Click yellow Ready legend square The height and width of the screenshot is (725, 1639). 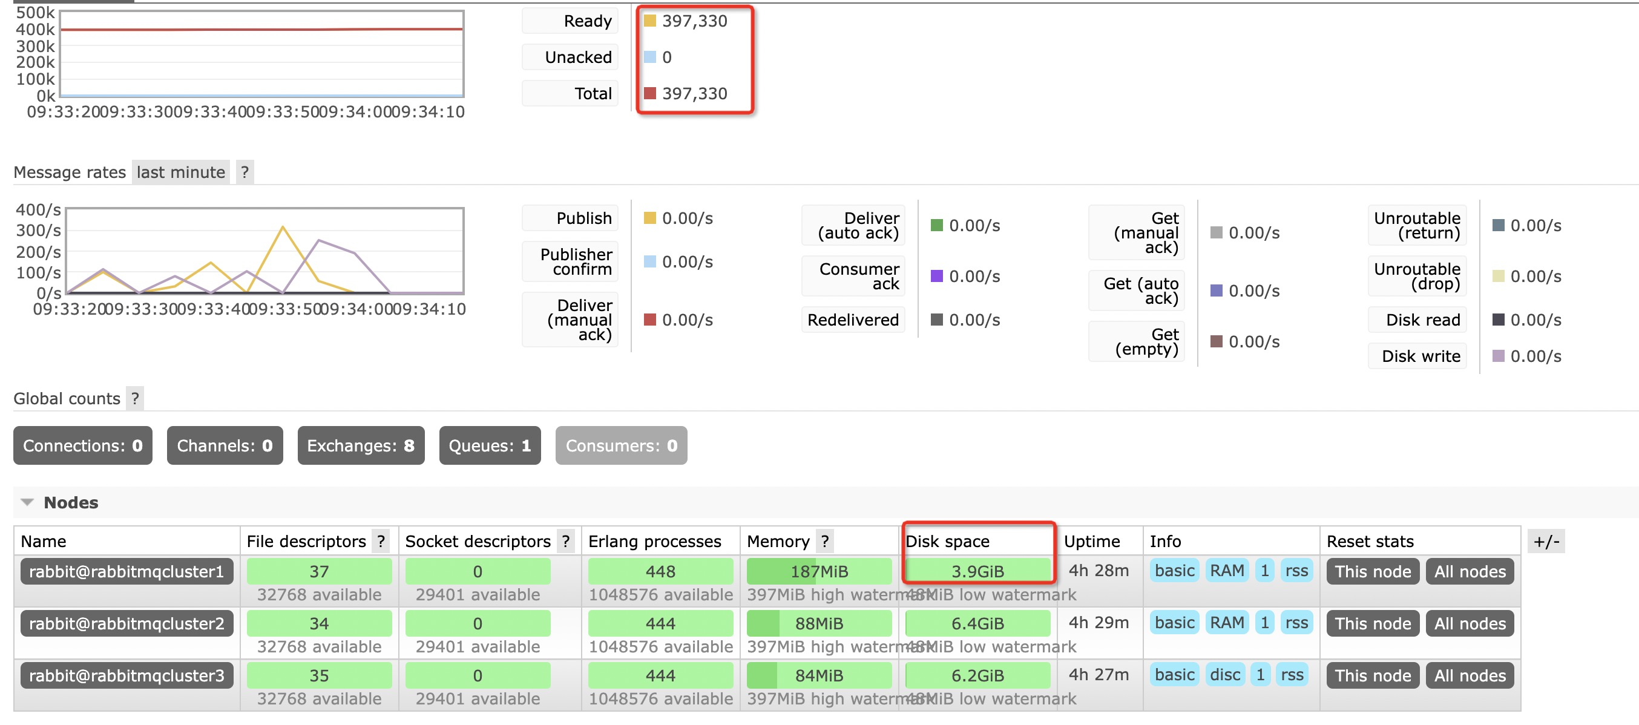coord(649,21)
